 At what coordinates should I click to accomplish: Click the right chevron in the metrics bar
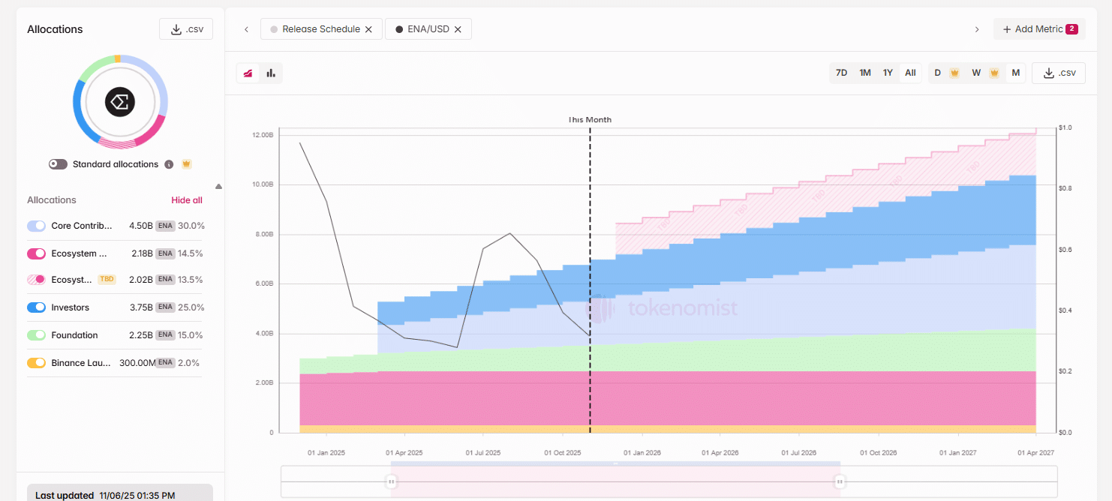coord(977,28)
